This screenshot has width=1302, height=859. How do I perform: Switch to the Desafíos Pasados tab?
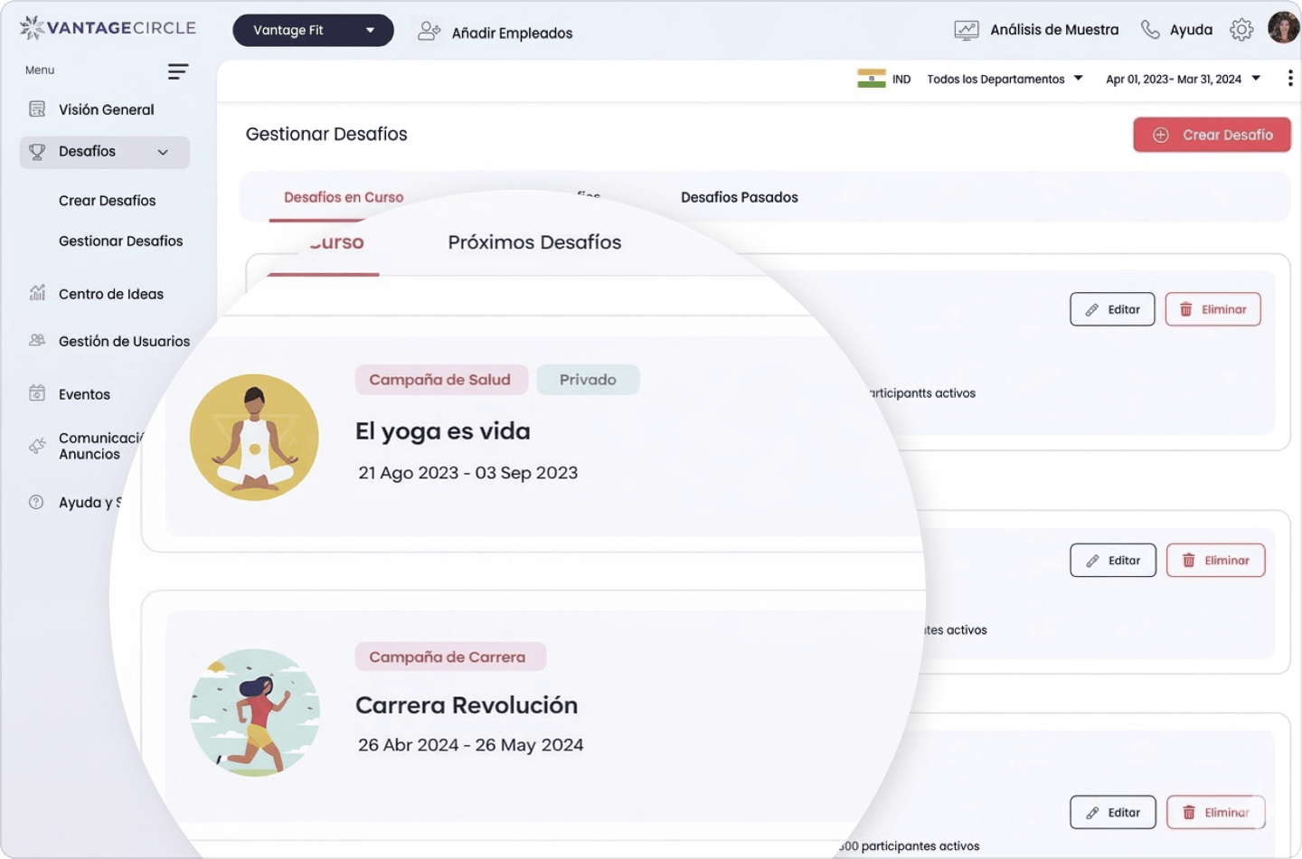(739, 197)
